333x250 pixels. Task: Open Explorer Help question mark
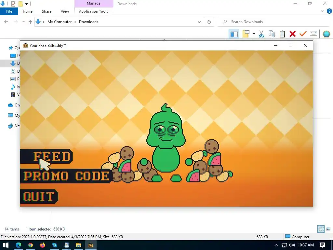tap(329, 11)
